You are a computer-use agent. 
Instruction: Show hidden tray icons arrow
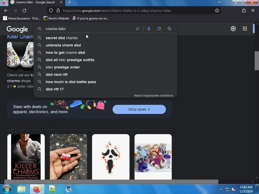221,189
